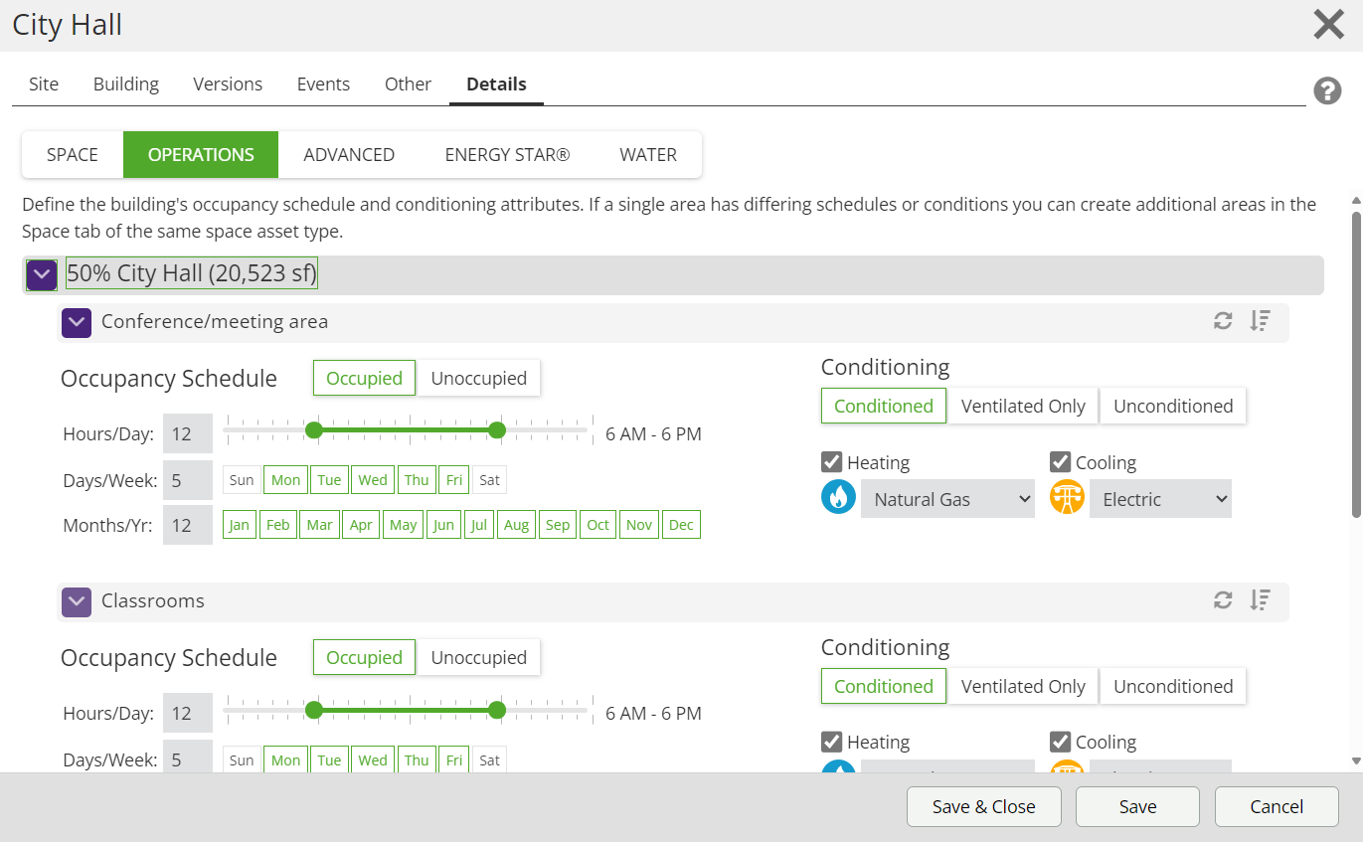The width and height of the screenshot is (1363, 842).
Task: Click sort icon in Classrooms row
Action: coord(1260,600)
